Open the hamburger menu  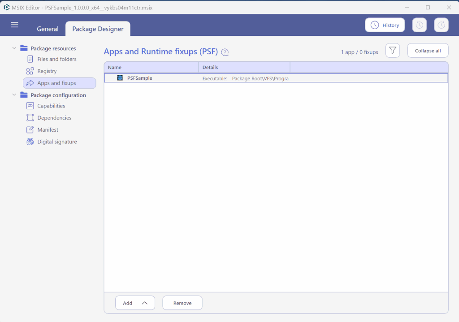click(x=14, y=25)
